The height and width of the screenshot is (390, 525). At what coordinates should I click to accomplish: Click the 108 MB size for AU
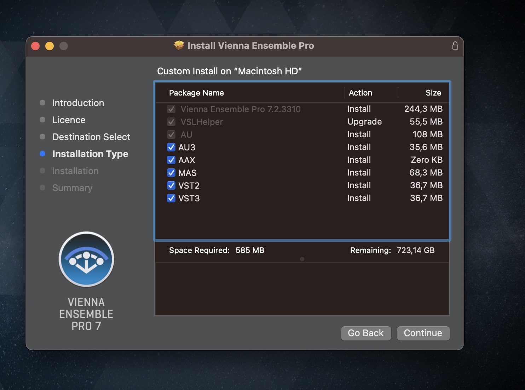428,134
